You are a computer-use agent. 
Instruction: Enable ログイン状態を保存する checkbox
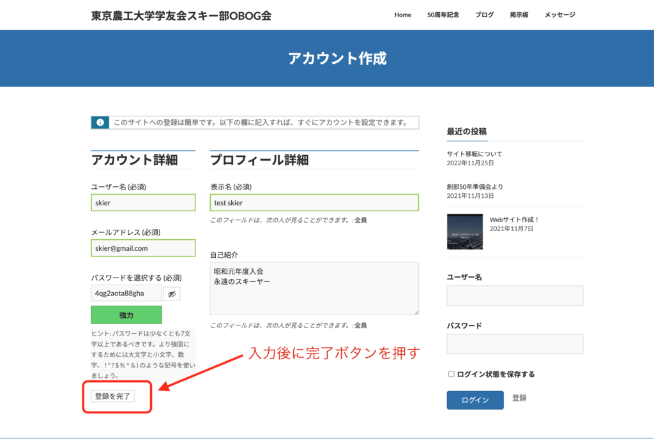[452, 374]
